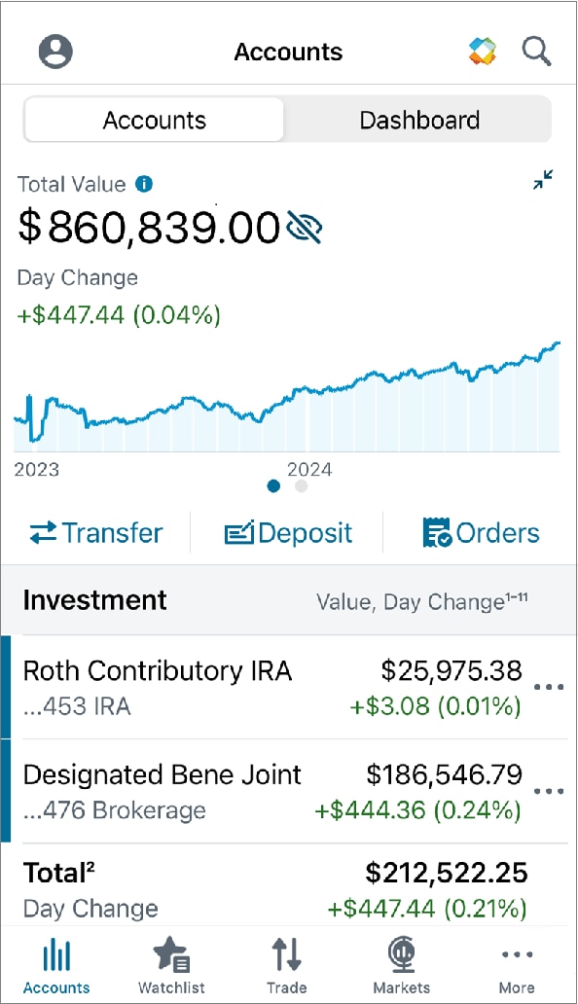Open the colorful assistant logo icon
Viewport: 578px width, 1004px height.
point(483,52)
